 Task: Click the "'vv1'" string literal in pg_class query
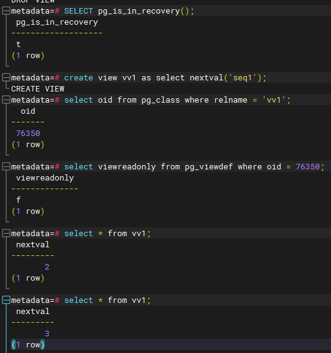coord(273,100)
